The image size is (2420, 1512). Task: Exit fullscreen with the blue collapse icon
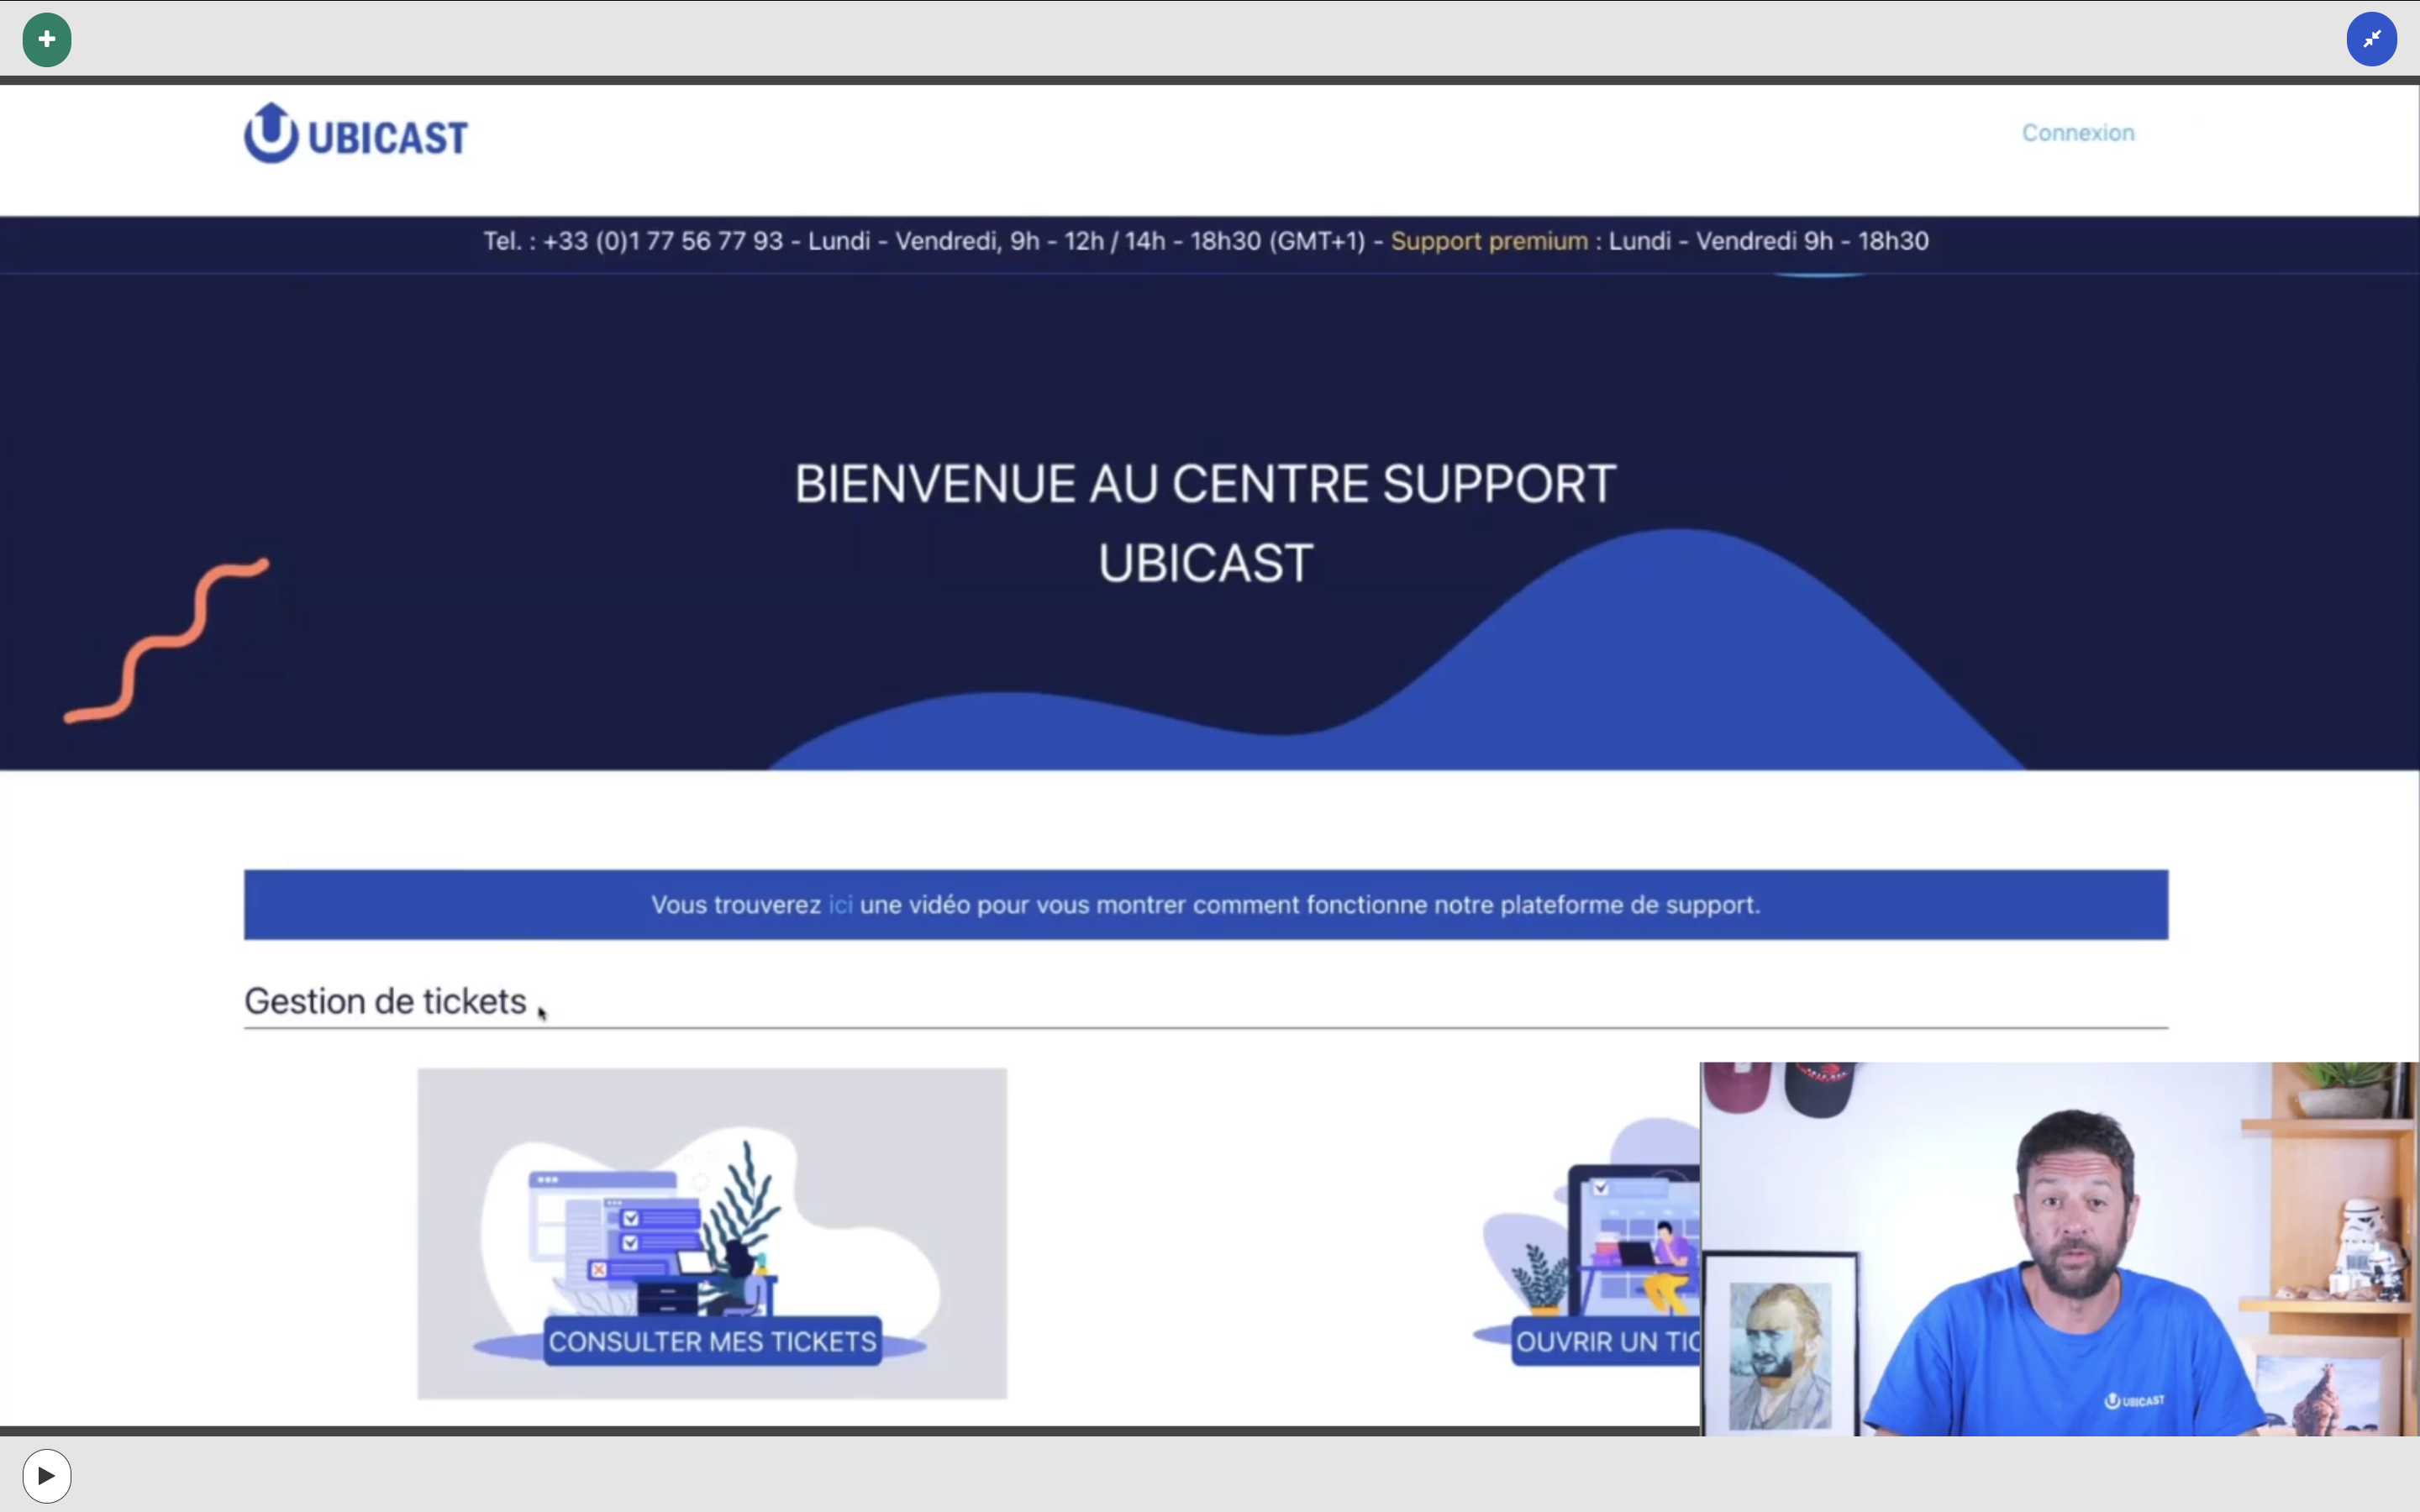click(2371, 40)
